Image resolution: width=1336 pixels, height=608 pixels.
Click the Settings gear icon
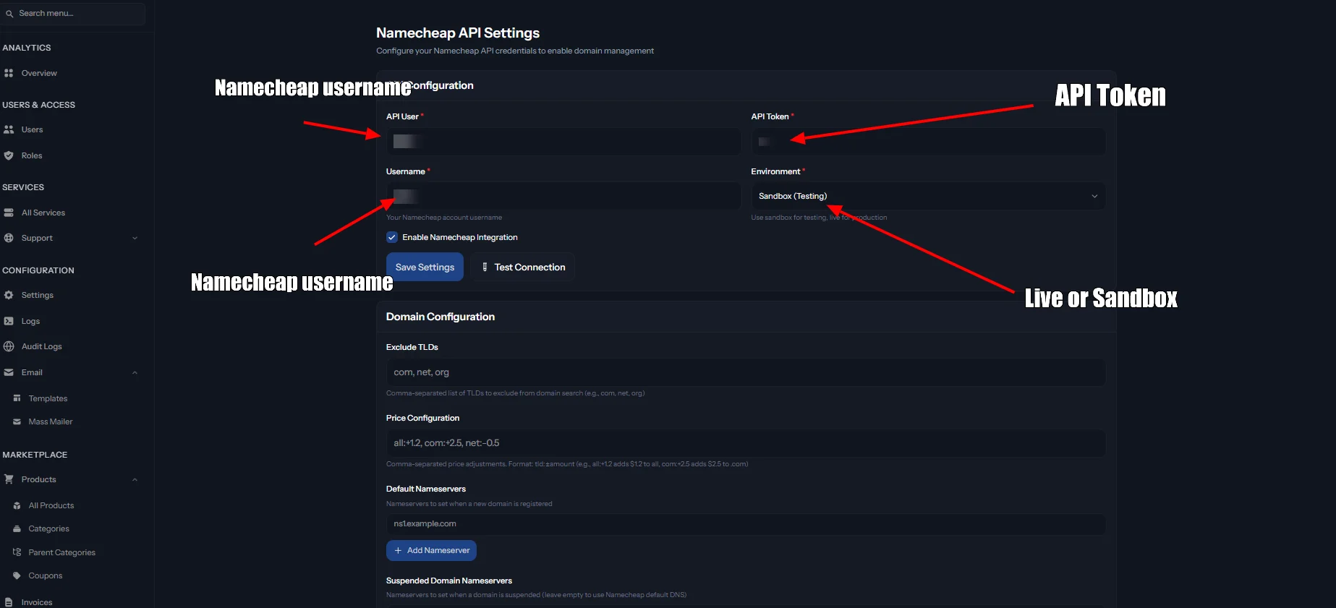9,295
